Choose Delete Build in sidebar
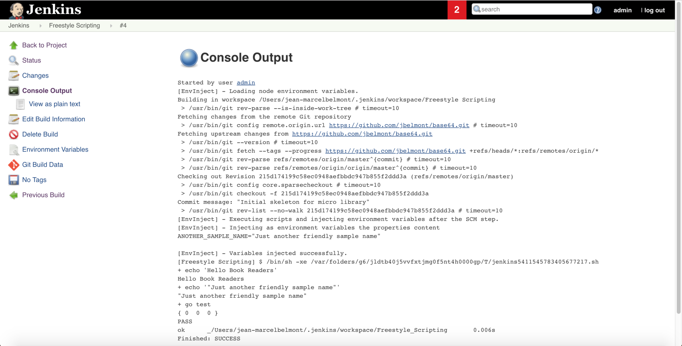The image size is (682, 346). [40, 134]
